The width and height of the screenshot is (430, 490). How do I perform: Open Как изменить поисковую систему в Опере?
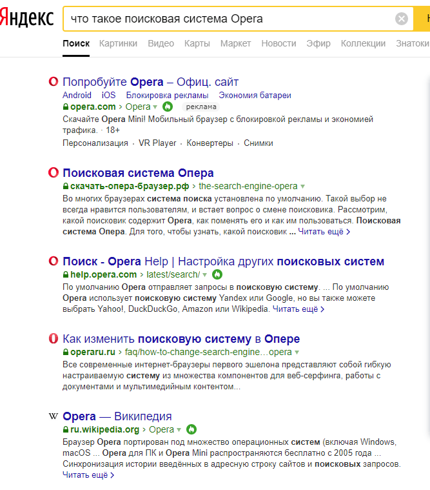click(181, 339)
